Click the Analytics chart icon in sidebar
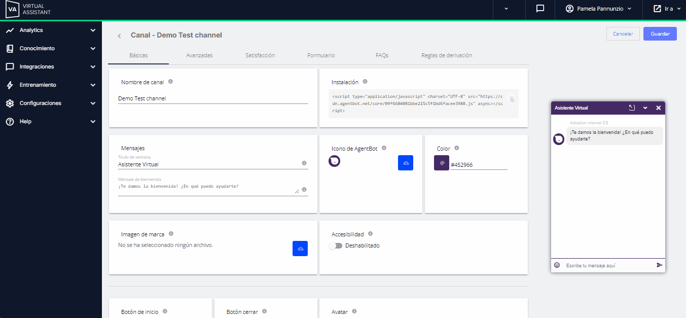 pos(10,30)
